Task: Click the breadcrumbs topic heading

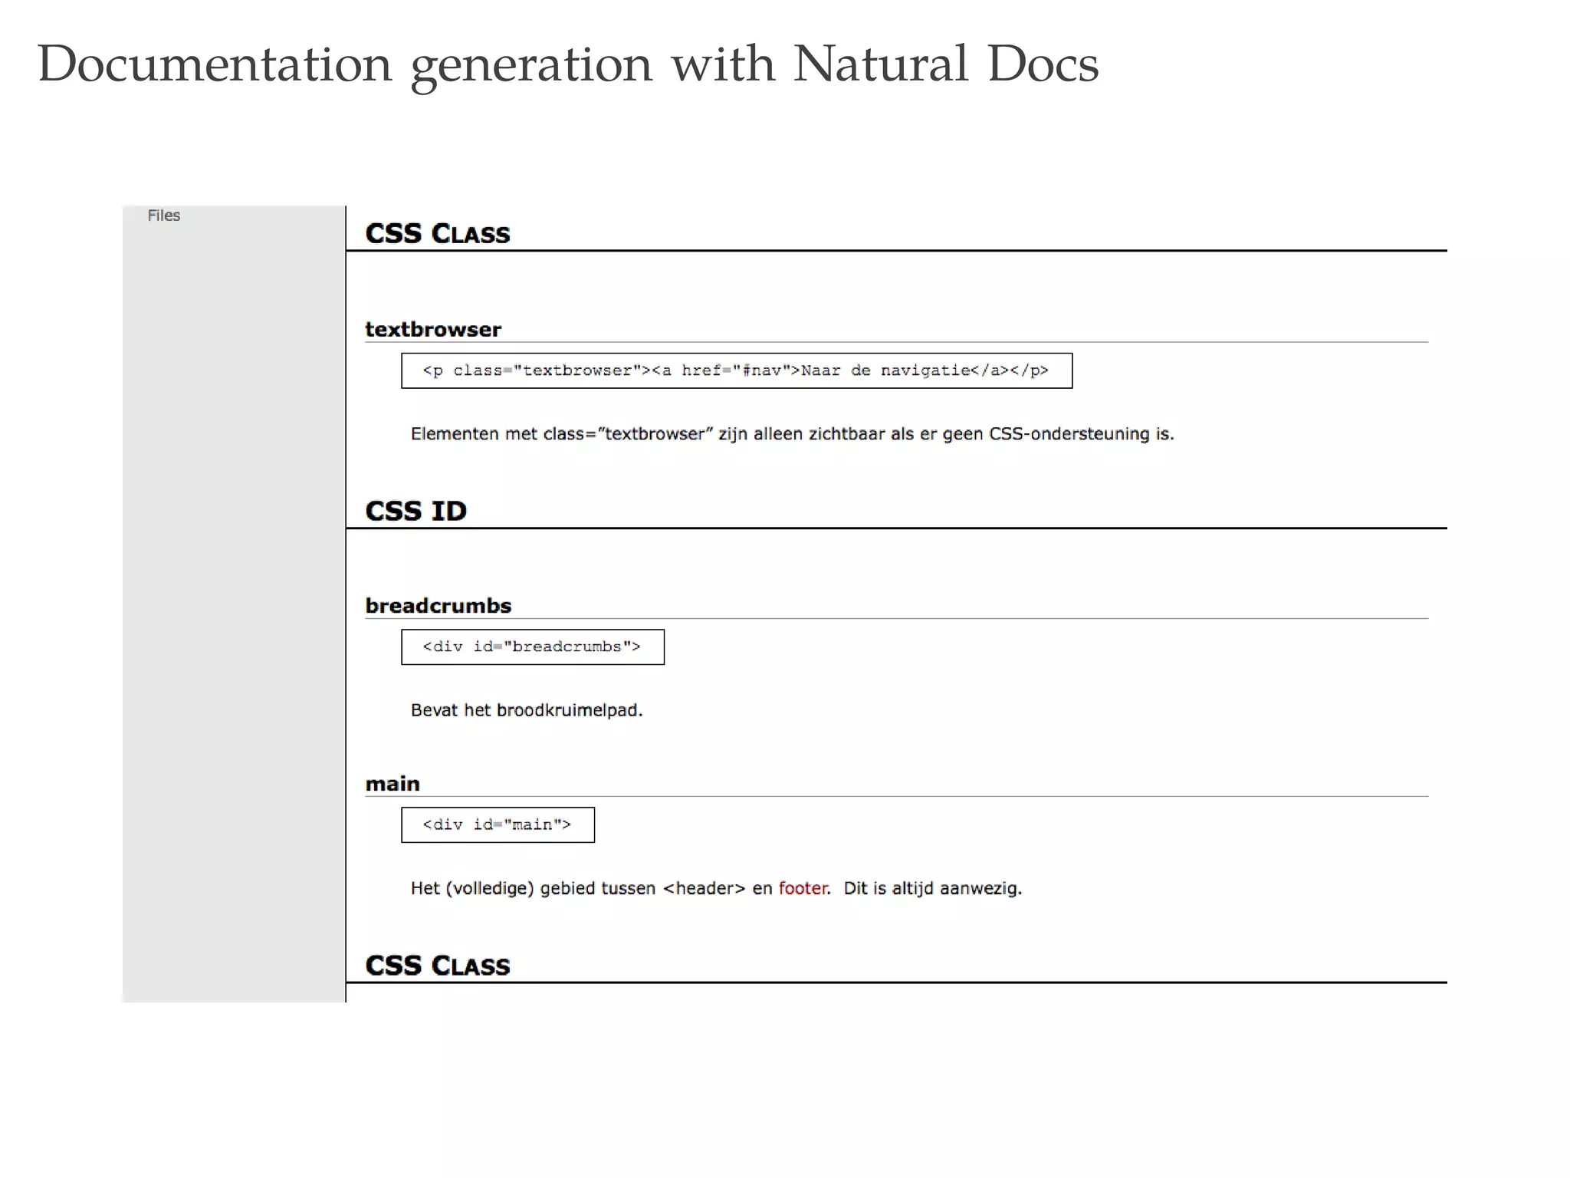Action: (438, 606)
